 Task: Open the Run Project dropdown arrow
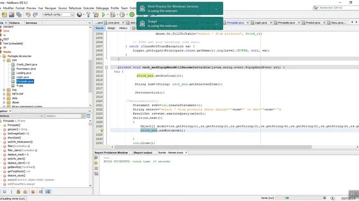tap(108, 15)
